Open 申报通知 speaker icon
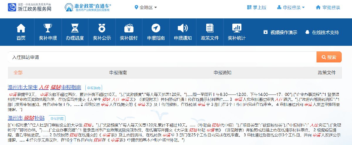The height and width of the screenshot is (145, 352). tap(183, 28)
